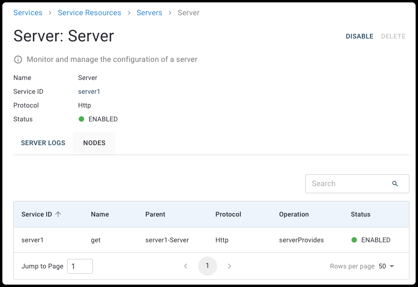Image resolution: width=418 pixels, height=287 pixels.
Task: Navigate to Service Resources breadcrumb
Action: [x=90, y=13]
